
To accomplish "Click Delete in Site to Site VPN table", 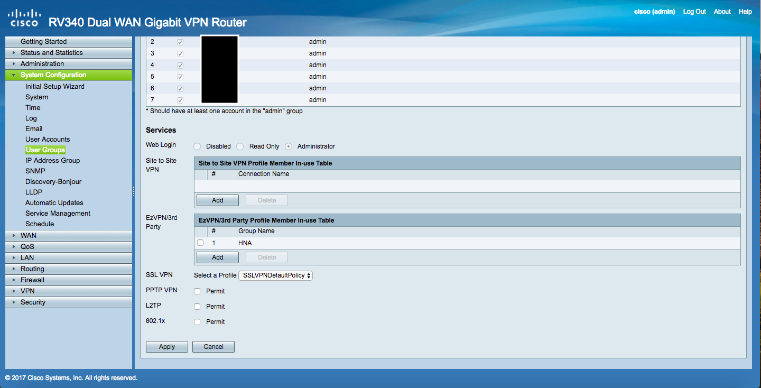I will [x=267, y=200].
